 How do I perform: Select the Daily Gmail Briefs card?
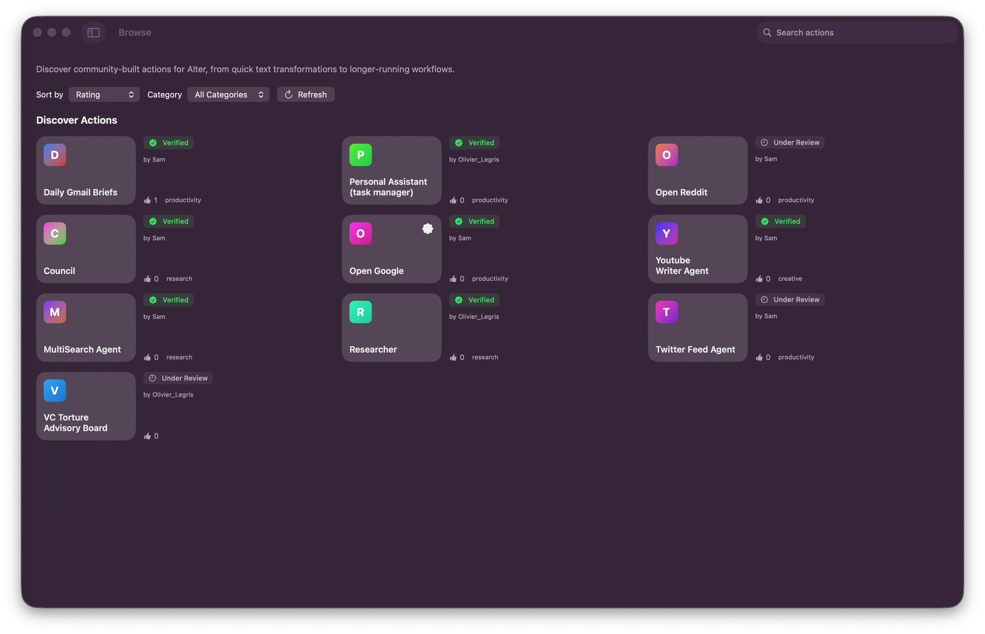86,170
